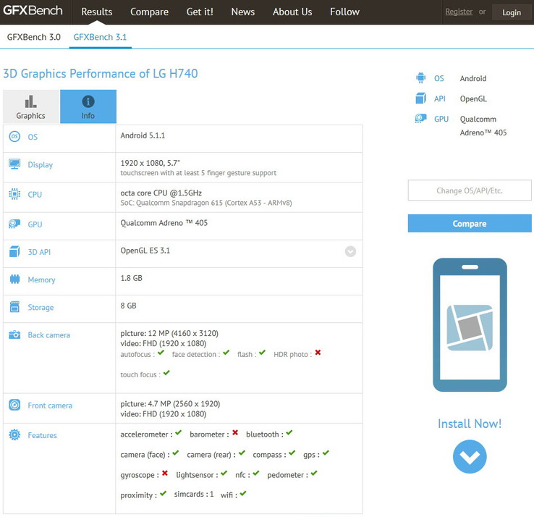Click the Back camera icon
The image size is (534, 517).
click(x=14, y=335)
